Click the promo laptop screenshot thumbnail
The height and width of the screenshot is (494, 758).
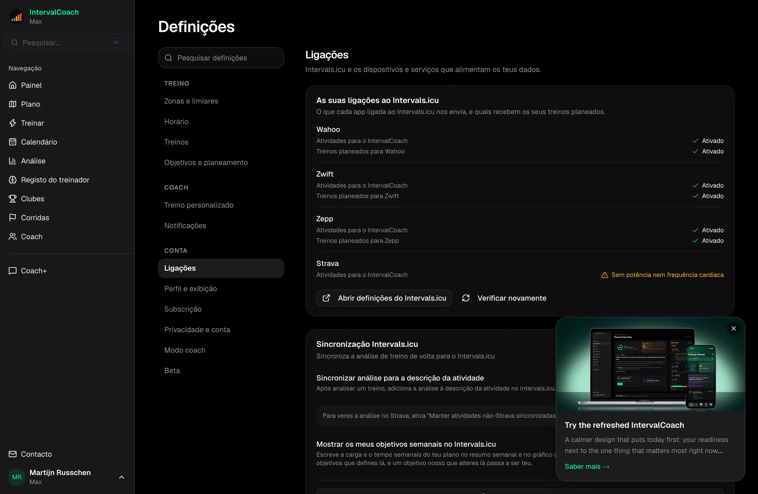(x=650, y=364)
